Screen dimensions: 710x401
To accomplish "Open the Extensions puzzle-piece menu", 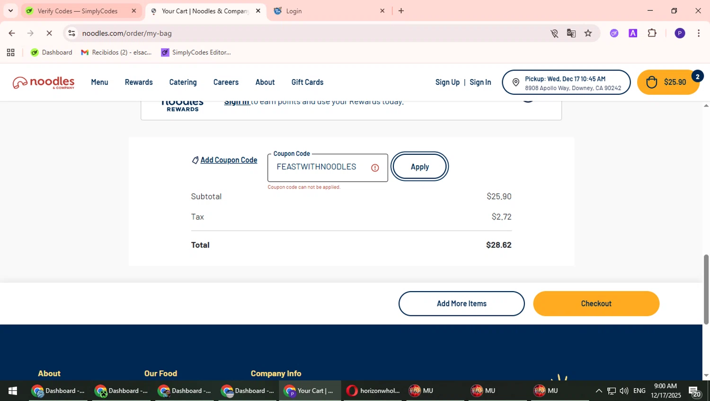I will 652,33.
